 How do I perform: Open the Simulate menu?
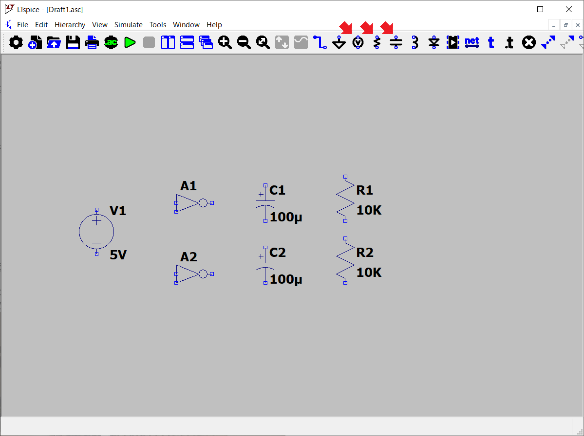coord(128,25)
